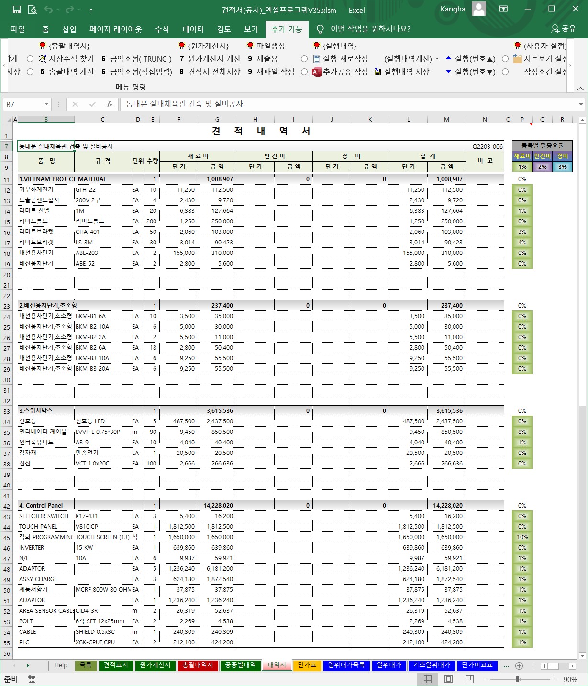Run 5 총괄내역 계산 command
The image size is (588, 686).
coord(67,72)
